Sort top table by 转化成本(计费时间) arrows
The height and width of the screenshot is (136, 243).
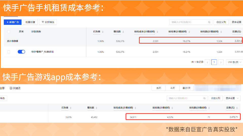click(x=157, y=32)
